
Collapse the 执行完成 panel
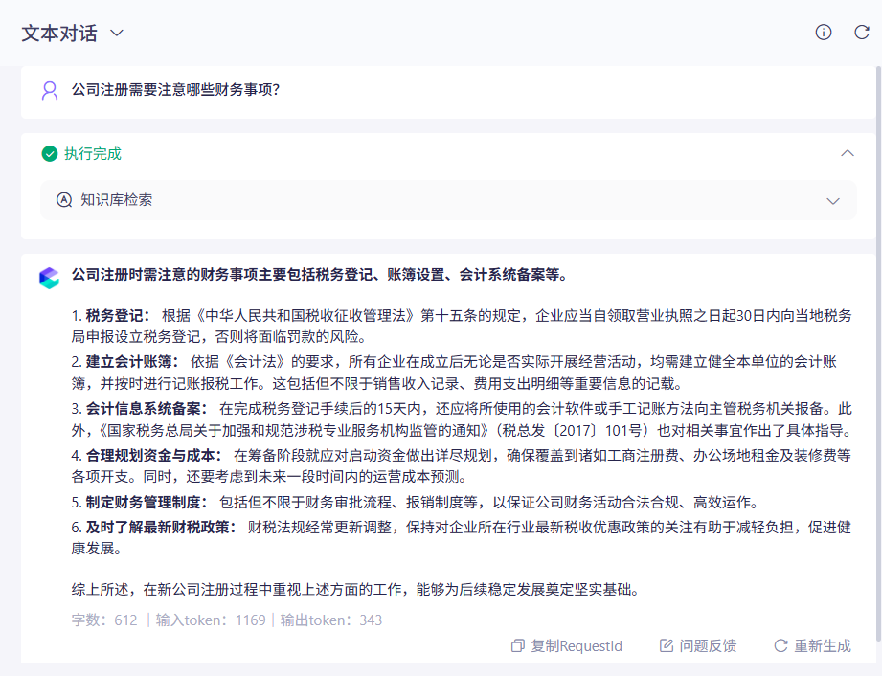[x=847, y=152]
